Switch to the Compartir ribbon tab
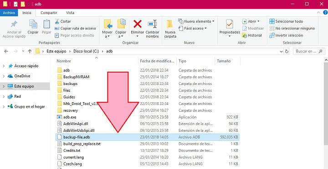Viewport: 328px width, 169px height. coord(49,13)
